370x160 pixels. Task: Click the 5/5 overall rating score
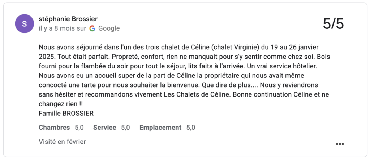click(x=333, y=24)
